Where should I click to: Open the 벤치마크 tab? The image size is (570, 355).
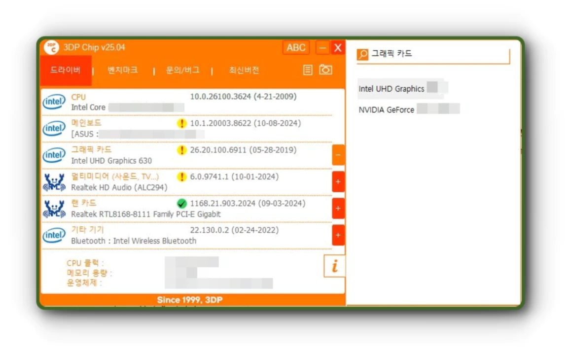pyautogui.click(x=122, y=70)
